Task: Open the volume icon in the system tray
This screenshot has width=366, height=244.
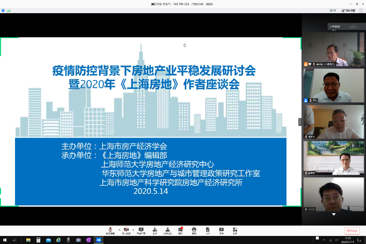Action: pyautogui.click(x=336, y=240)
